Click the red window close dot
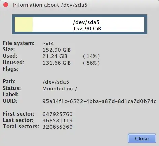 6,5
